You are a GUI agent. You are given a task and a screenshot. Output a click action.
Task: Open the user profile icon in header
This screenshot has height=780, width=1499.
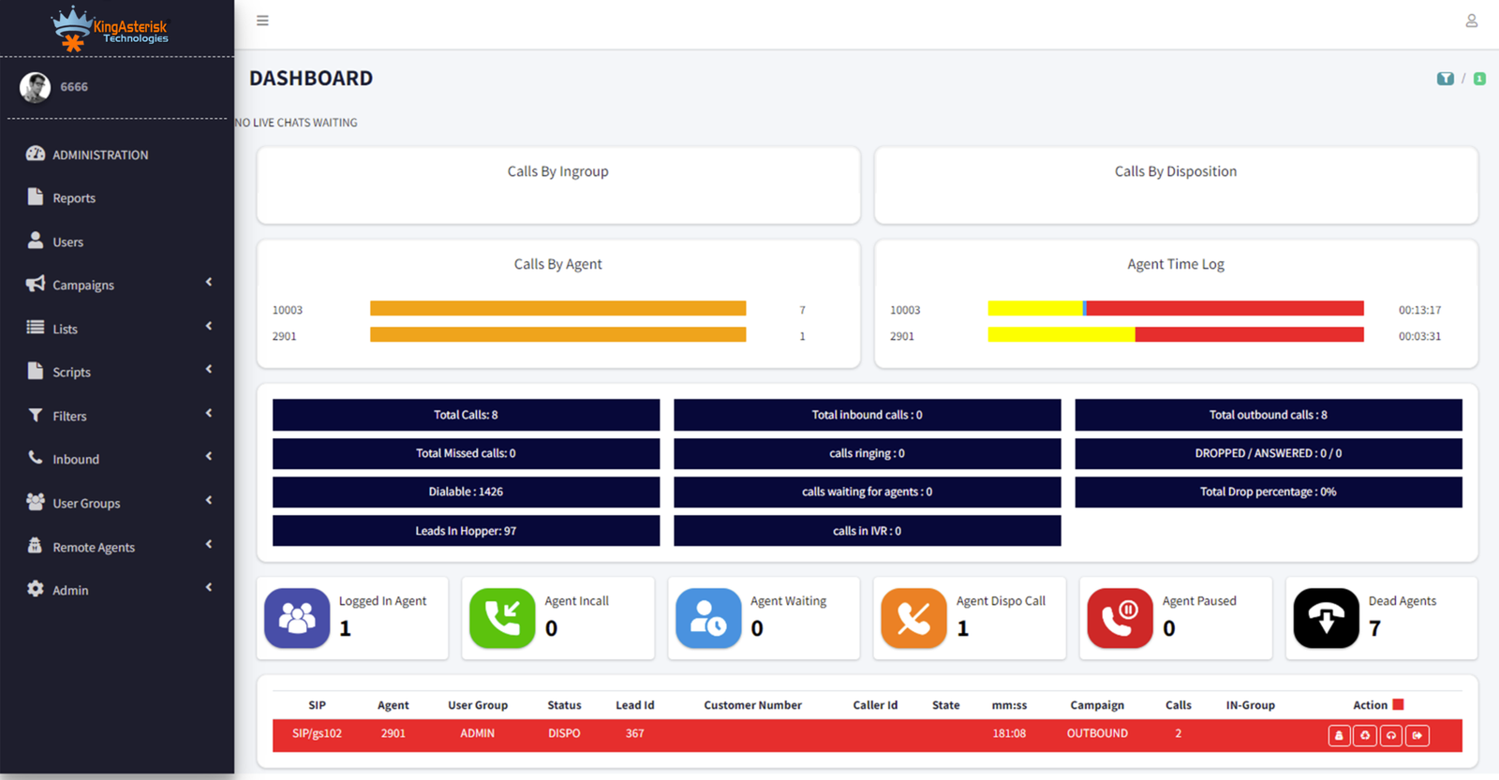point(1471,21)
